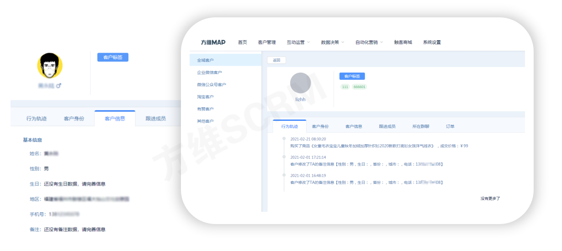Select 淘宝客户 in the sidebar
This screenshot has height=251, width=562.
[x=205, y=97]
